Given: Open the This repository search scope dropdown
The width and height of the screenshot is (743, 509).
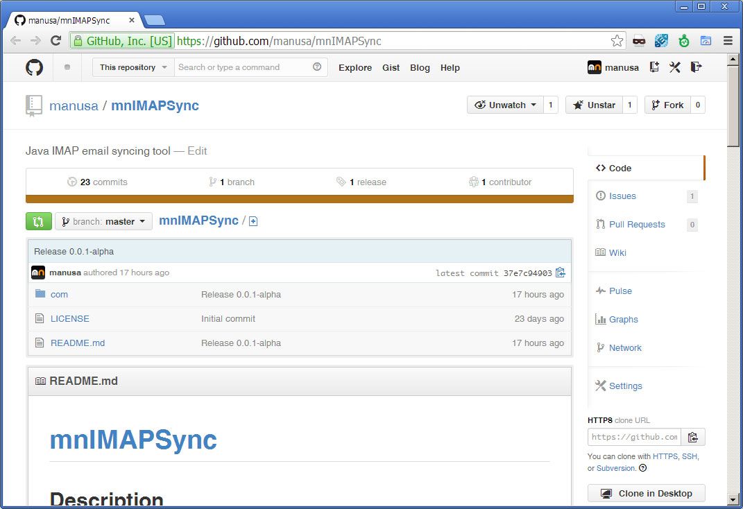Looking at the screenshot, I should 132,67.
